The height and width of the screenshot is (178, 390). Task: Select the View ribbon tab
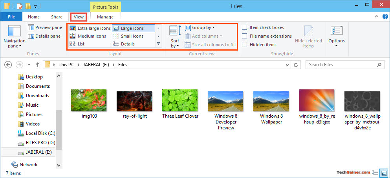tap(79, 17)
